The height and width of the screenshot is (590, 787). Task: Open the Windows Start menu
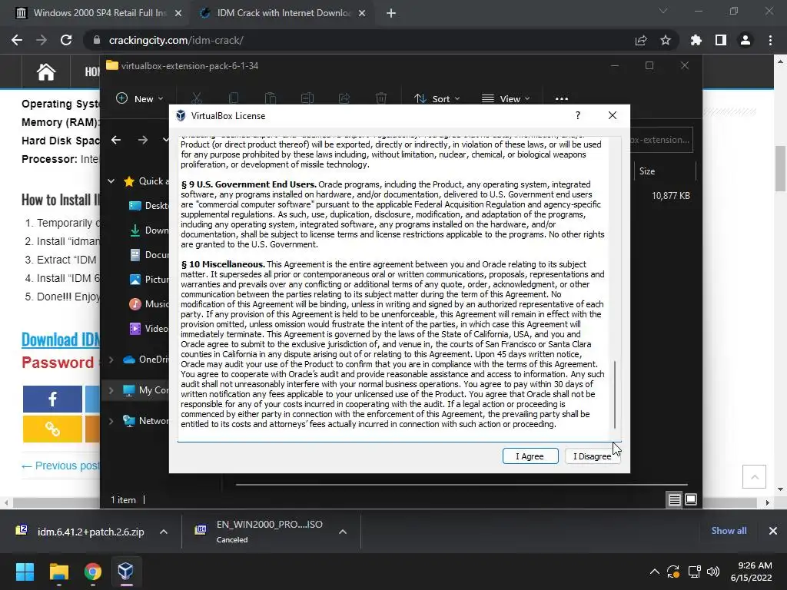[25, 572]
